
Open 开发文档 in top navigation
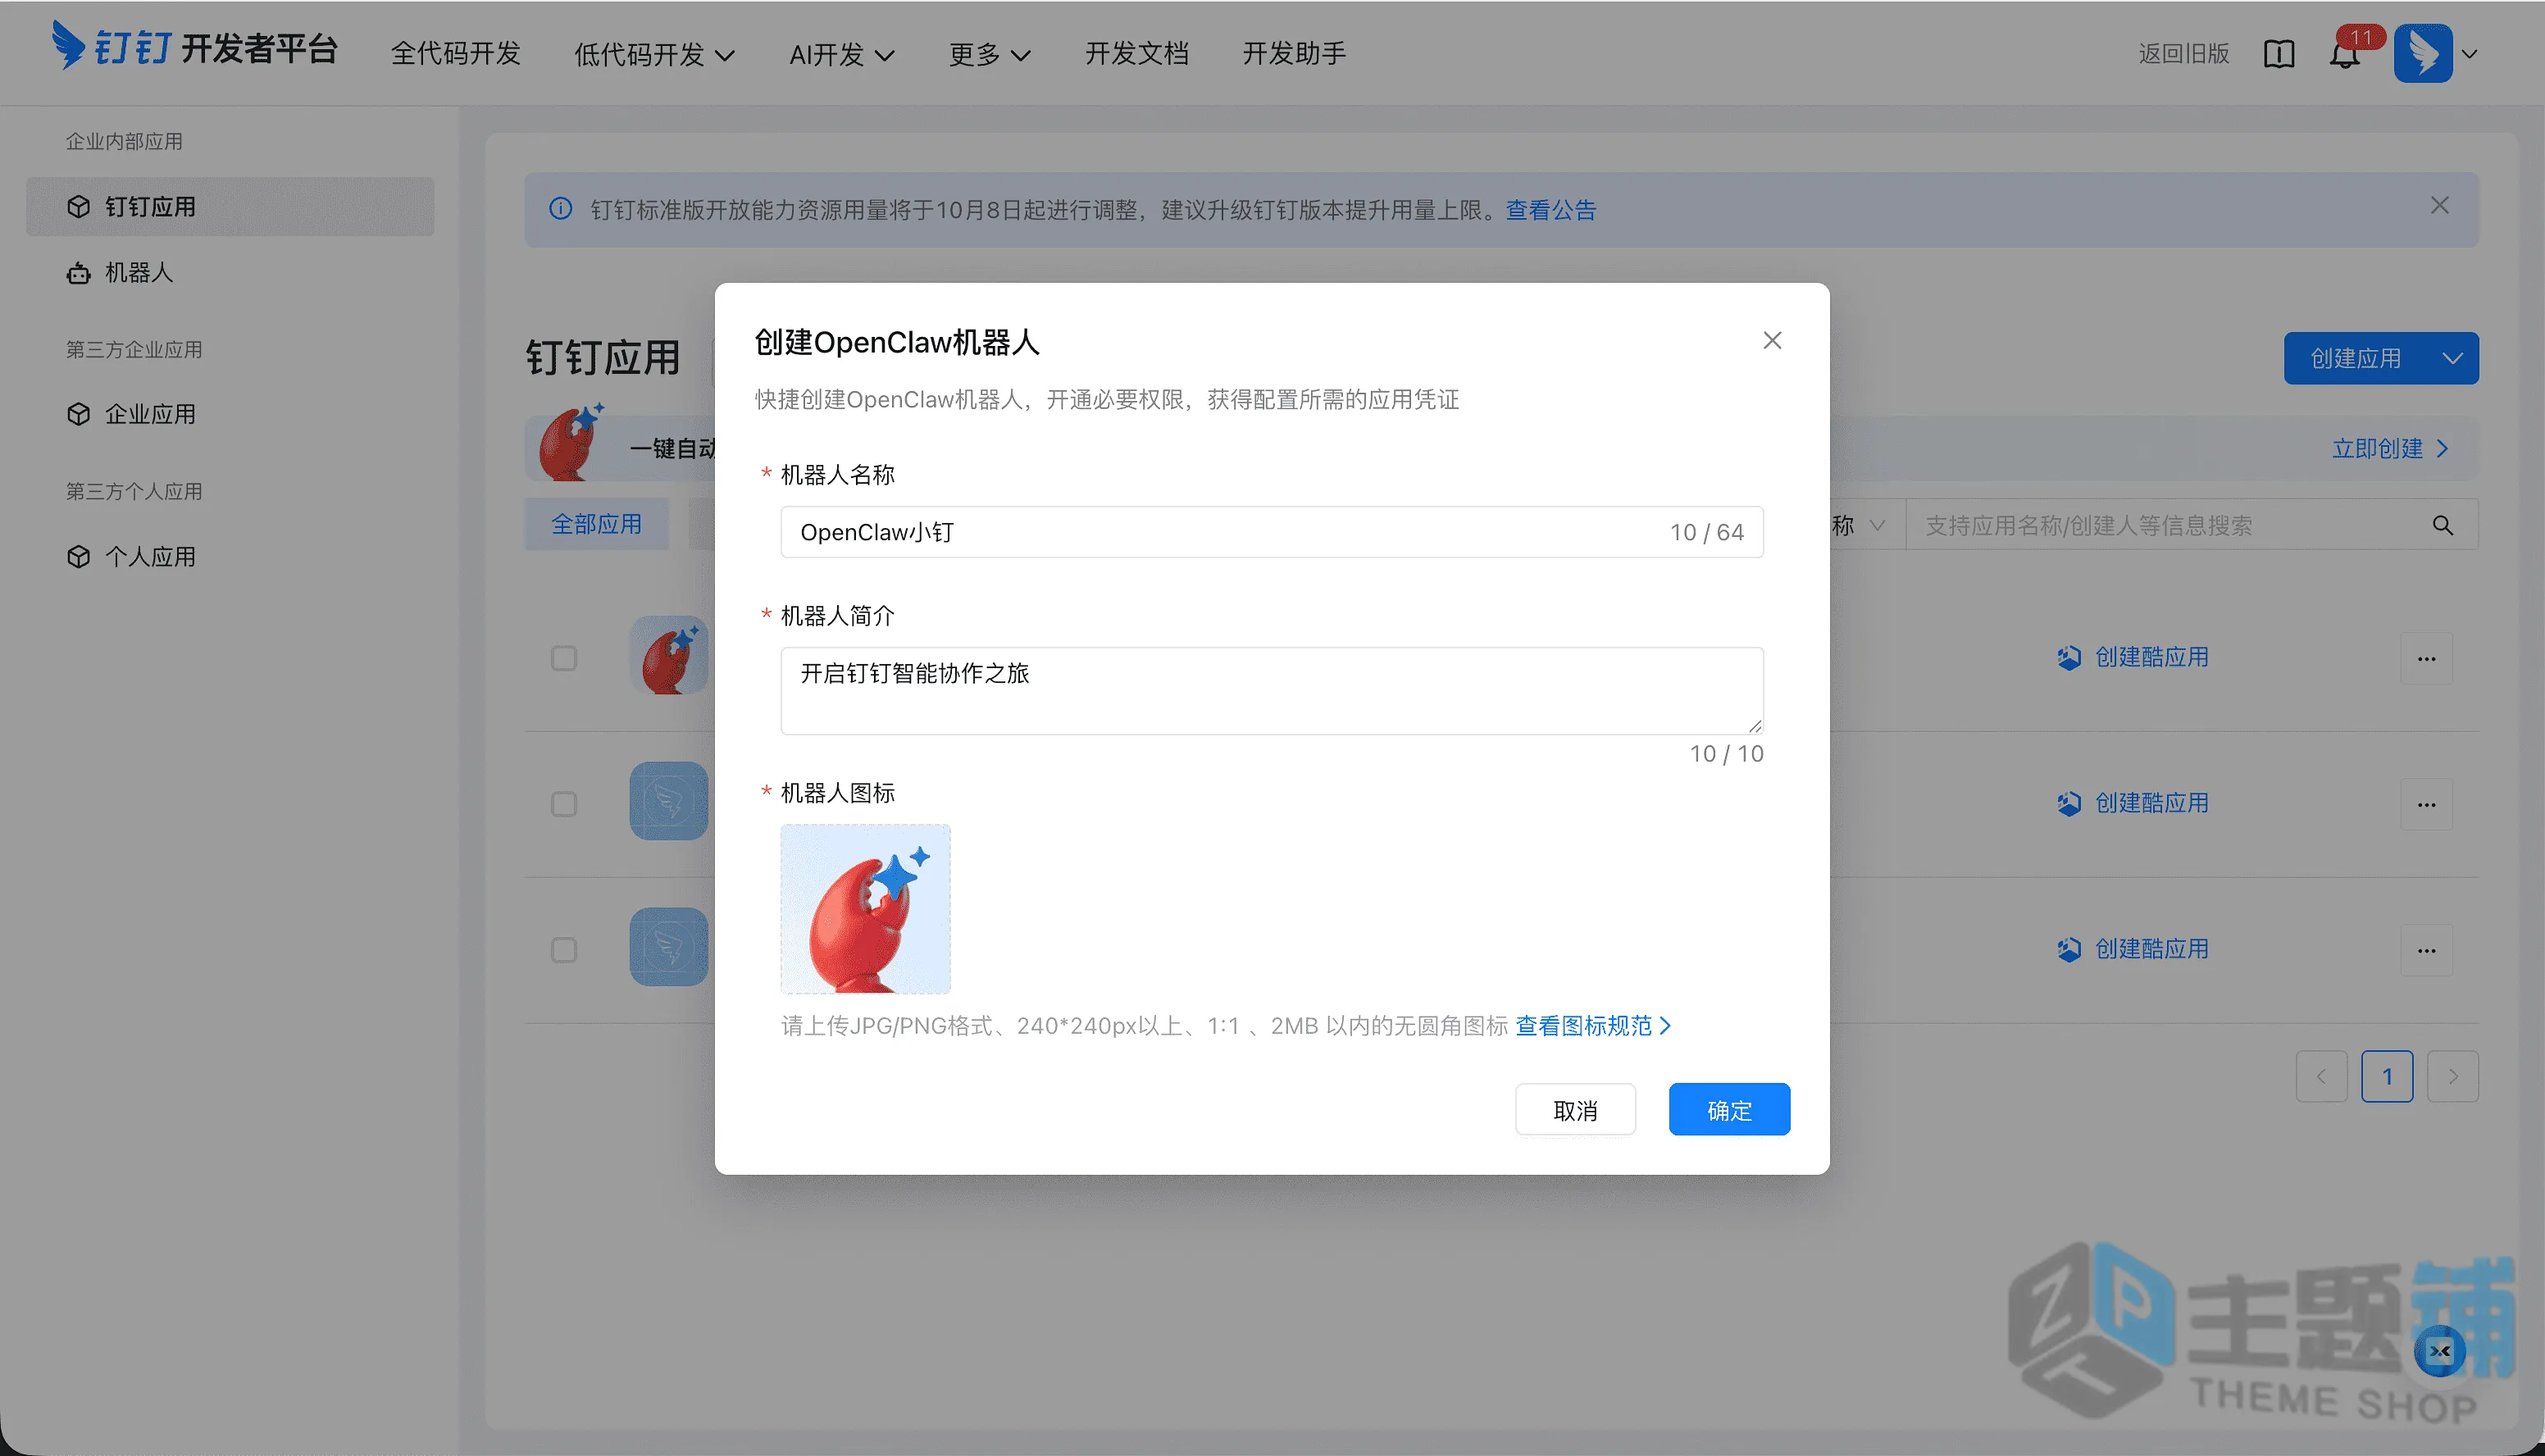tap(1137, 54)
